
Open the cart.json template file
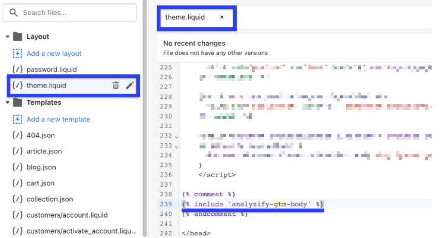tap(40, 183)
